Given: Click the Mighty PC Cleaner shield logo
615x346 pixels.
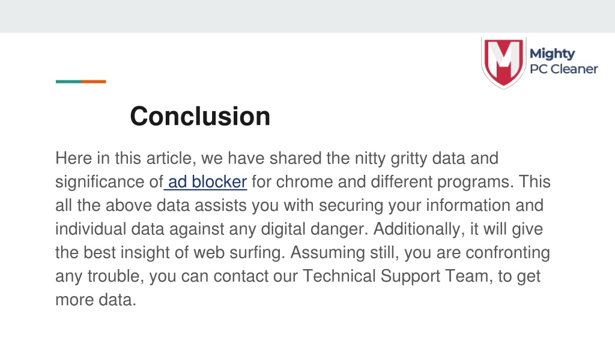Looking at the screenshot, I should [x=504, y=62].
